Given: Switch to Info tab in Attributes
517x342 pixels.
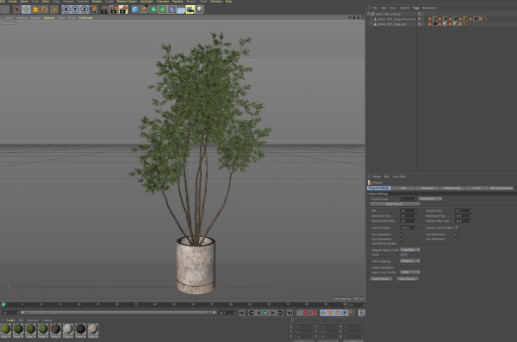Looking at the screenshot, I should [x=403, y=188].
